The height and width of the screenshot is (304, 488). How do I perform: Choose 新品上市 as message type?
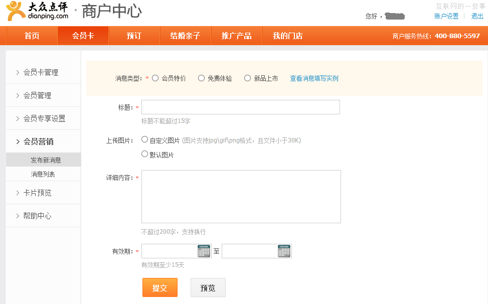(247, 78)
